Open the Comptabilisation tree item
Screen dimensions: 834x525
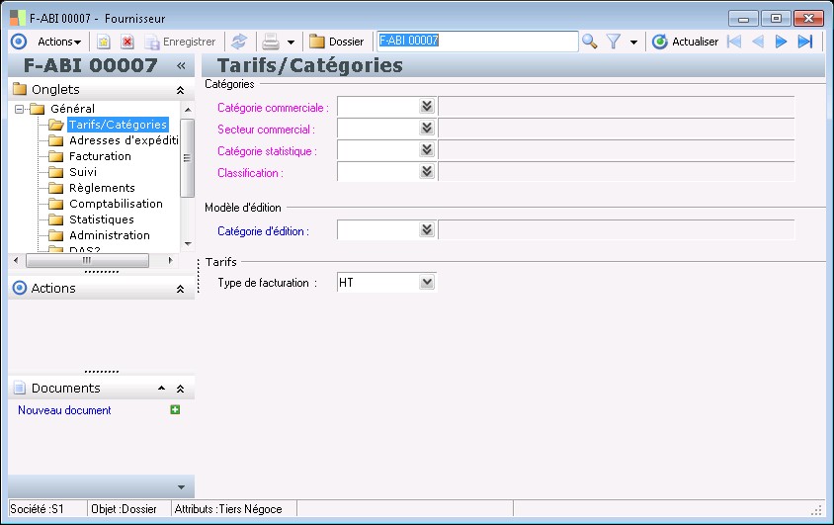(116, 204)
